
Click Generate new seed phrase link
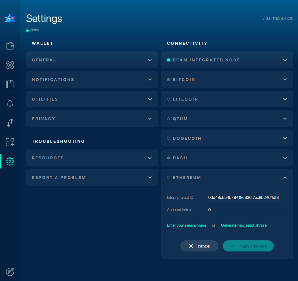click(x=244, y=225)
